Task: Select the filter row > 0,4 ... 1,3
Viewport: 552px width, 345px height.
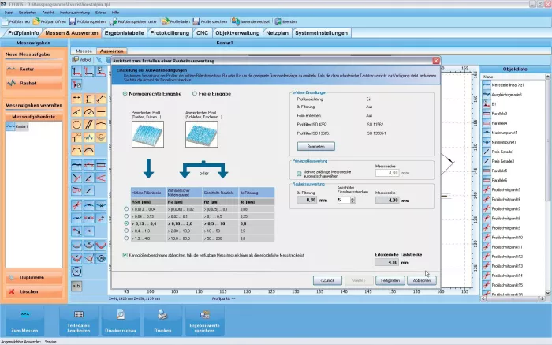Action: tap(129, 230)
